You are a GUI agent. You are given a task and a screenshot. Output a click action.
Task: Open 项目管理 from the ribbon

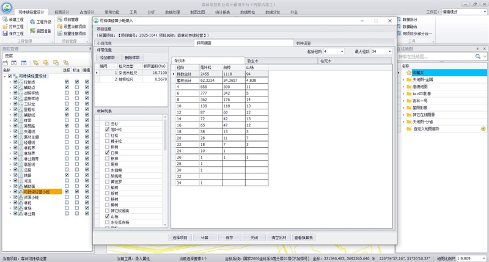60,20
